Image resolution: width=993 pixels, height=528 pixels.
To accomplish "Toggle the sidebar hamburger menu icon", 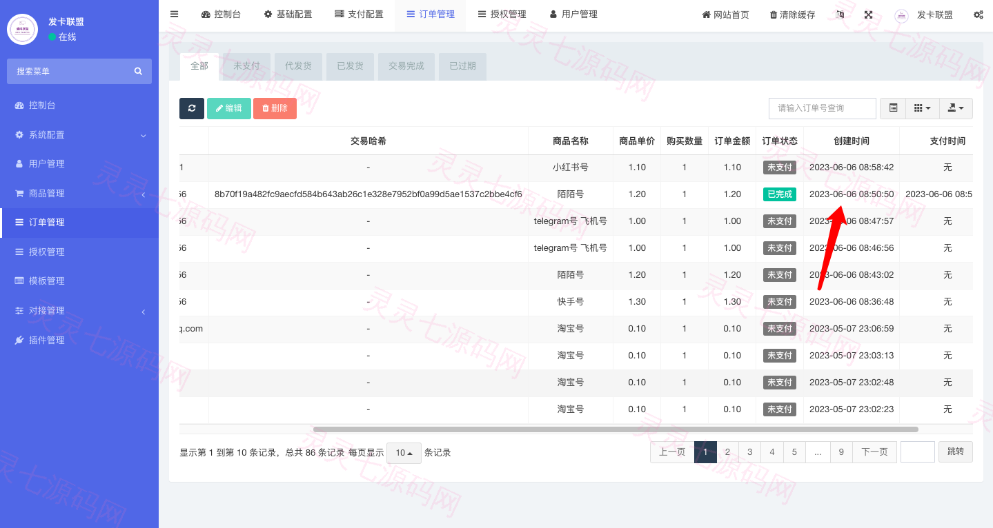I will (174, 14).
